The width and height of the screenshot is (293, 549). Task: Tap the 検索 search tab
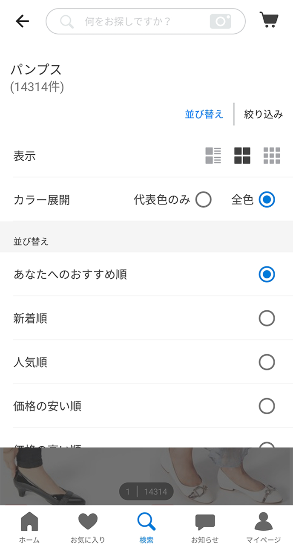pyautogui.click(x=146, y=527)
